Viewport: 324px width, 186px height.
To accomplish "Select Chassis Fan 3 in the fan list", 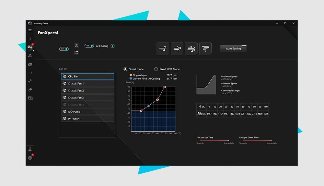I will (87, 98).
